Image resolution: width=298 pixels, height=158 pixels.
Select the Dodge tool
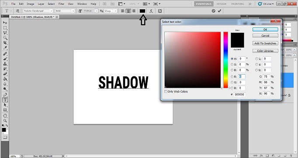click(5, 89)
